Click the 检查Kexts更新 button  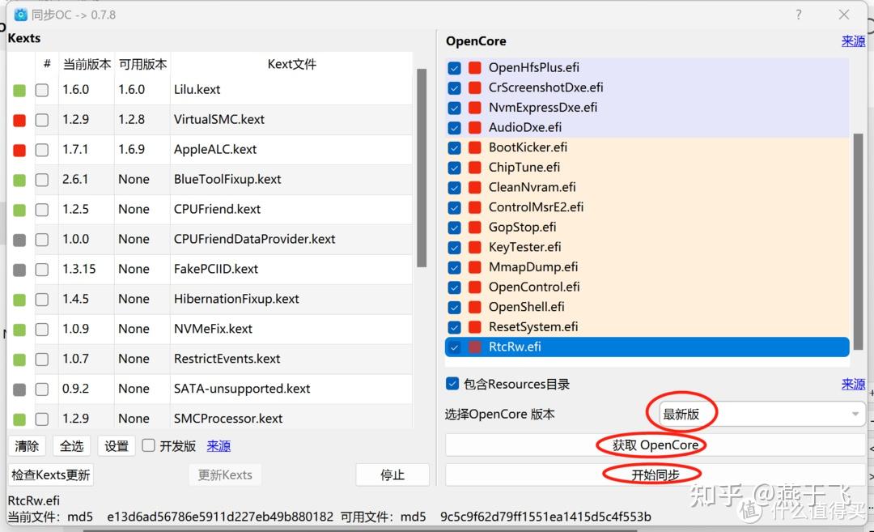pos(51,475)
